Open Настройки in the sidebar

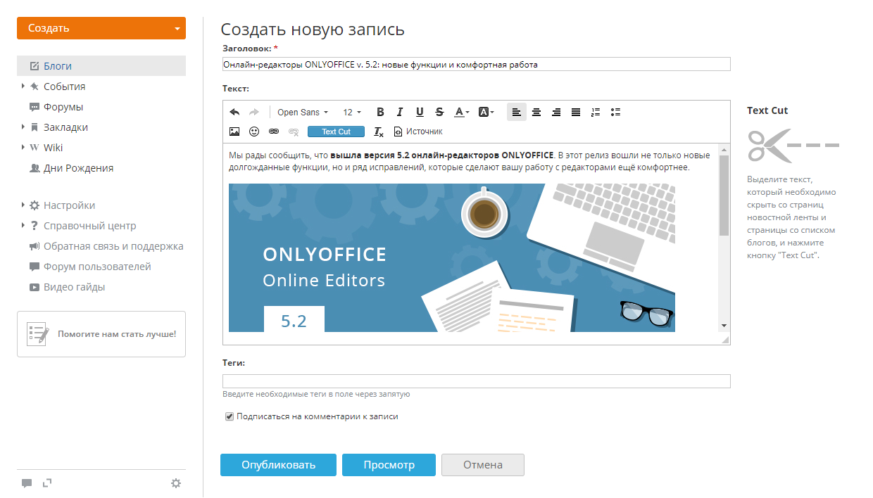(69, 205)
